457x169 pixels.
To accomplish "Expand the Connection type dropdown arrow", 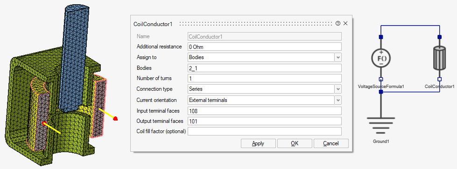I will coord(338,89).
